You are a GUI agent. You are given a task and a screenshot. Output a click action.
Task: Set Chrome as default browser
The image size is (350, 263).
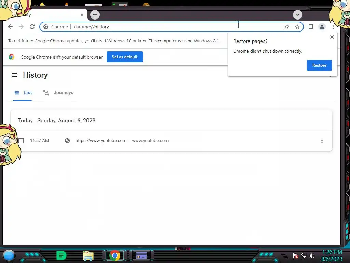pos(124,57)
